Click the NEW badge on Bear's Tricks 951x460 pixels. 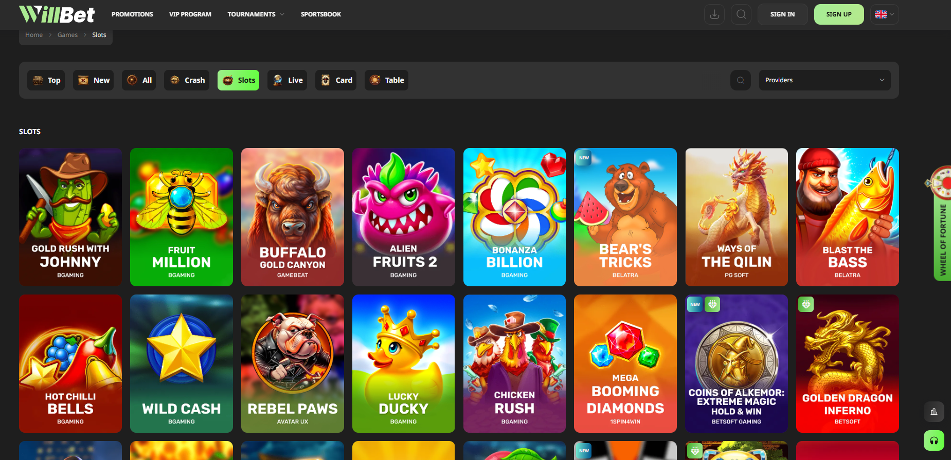pos(584,158)
